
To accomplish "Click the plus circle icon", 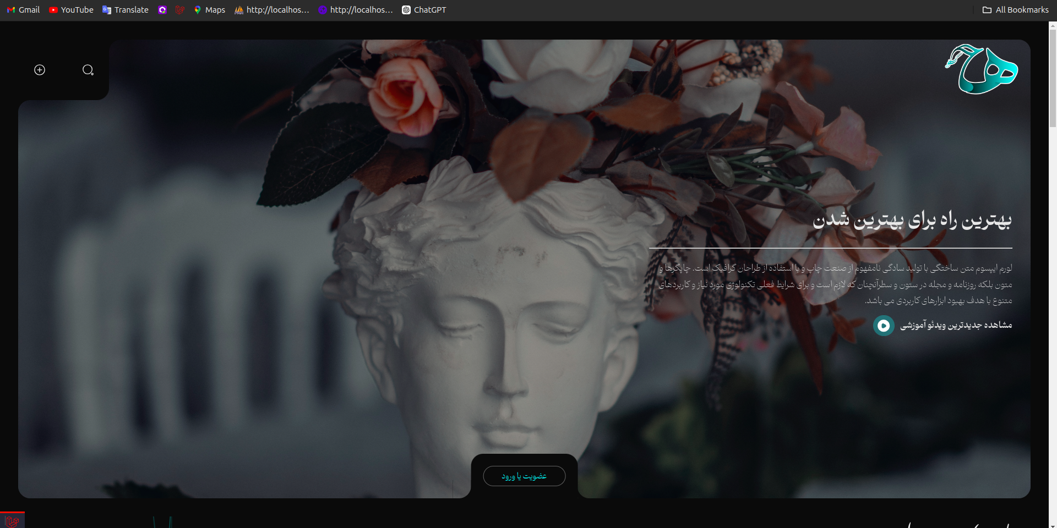I will [40, 70].
